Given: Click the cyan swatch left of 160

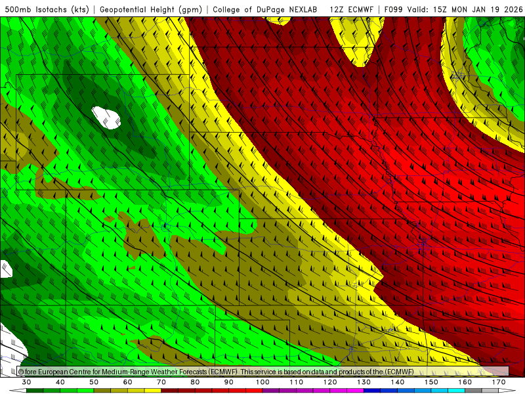Looking at the screenshot, I should click(x=456, y=391).
